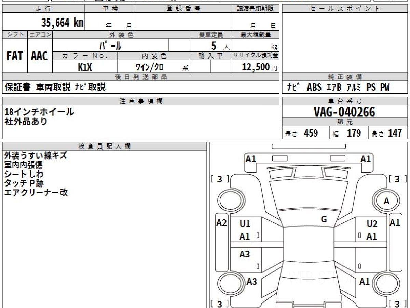The image size is (410, 308).
Task: Select the 保証書 車両取説 line
Action: click(x=55, y=87)
